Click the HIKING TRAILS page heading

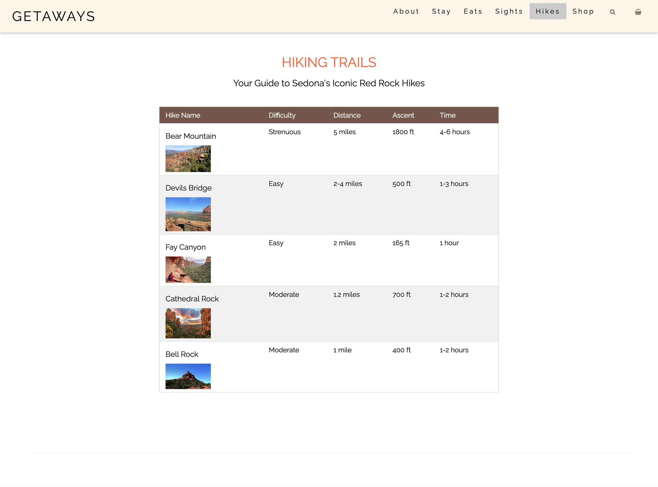[x=329, y=63]
